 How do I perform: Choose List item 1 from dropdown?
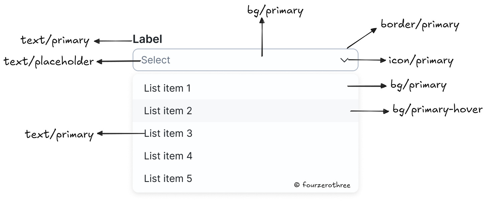167,88
